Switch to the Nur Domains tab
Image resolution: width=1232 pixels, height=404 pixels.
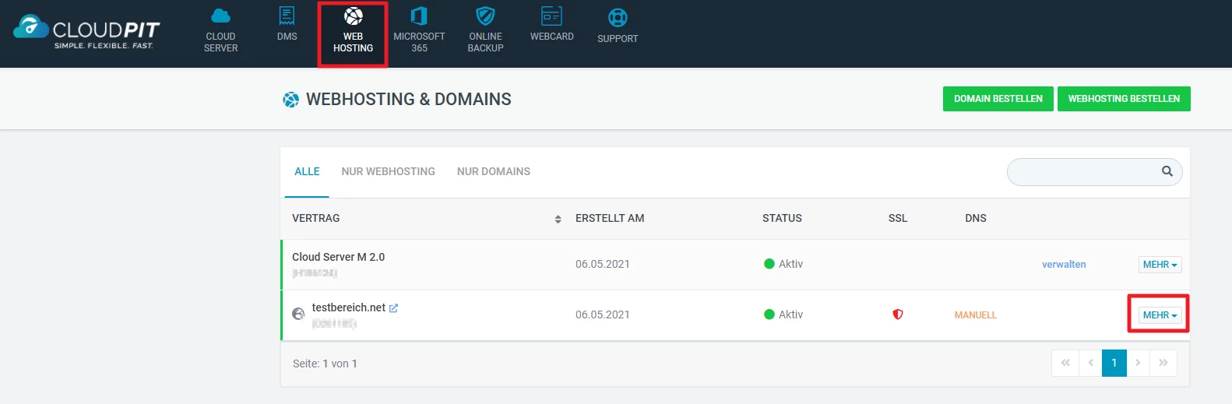pyautogui.click(x=493, y=171)
